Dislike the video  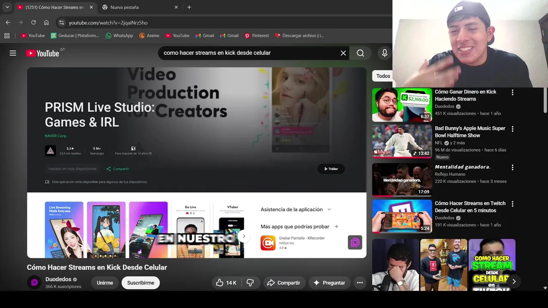click(250, 283)
